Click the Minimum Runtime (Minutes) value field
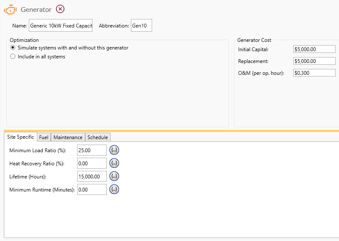The height and width of the screenshot is (241, 339). pyautogui.click(x=92, y=189)
